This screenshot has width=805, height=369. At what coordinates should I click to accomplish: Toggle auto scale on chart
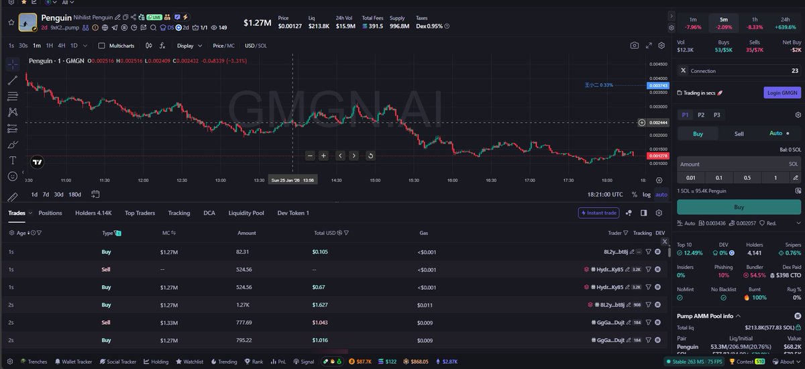(661, 195)
